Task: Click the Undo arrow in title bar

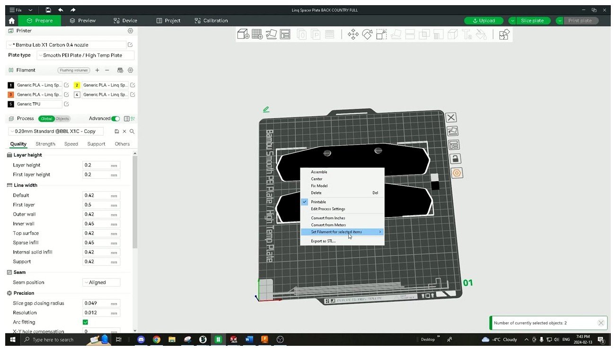Action: (61, 10)
